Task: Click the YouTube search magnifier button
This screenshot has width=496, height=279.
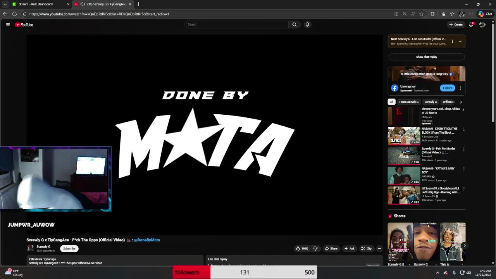Action: tap(294, 24)
